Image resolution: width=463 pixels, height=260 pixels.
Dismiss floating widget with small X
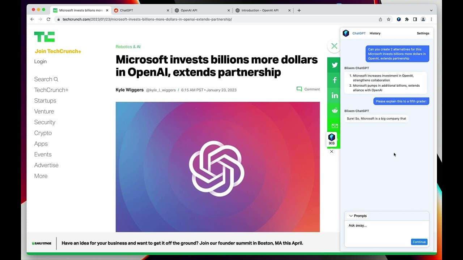[332, 151]
